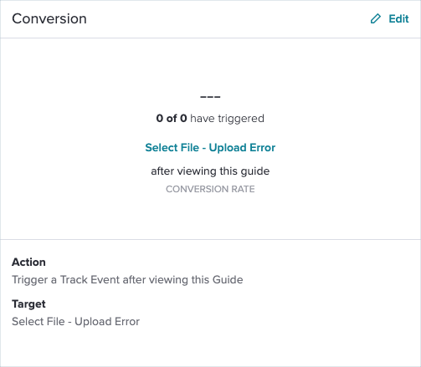
Task: Click the Trigger a Track Event description
Action: pyautogui.click(x=127, y=280)
